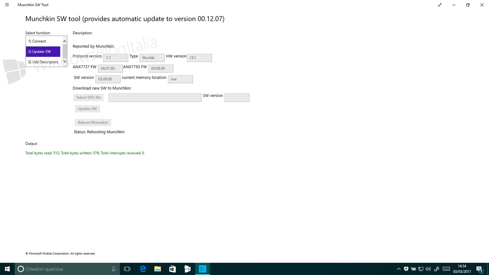Close the Munchkin SW Tool window

[x=482, y=5]
